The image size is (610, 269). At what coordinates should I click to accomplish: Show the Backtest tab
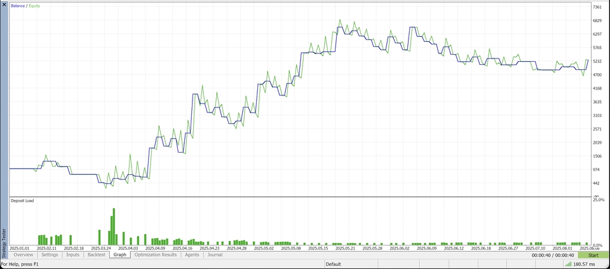(x=97, y=255)
